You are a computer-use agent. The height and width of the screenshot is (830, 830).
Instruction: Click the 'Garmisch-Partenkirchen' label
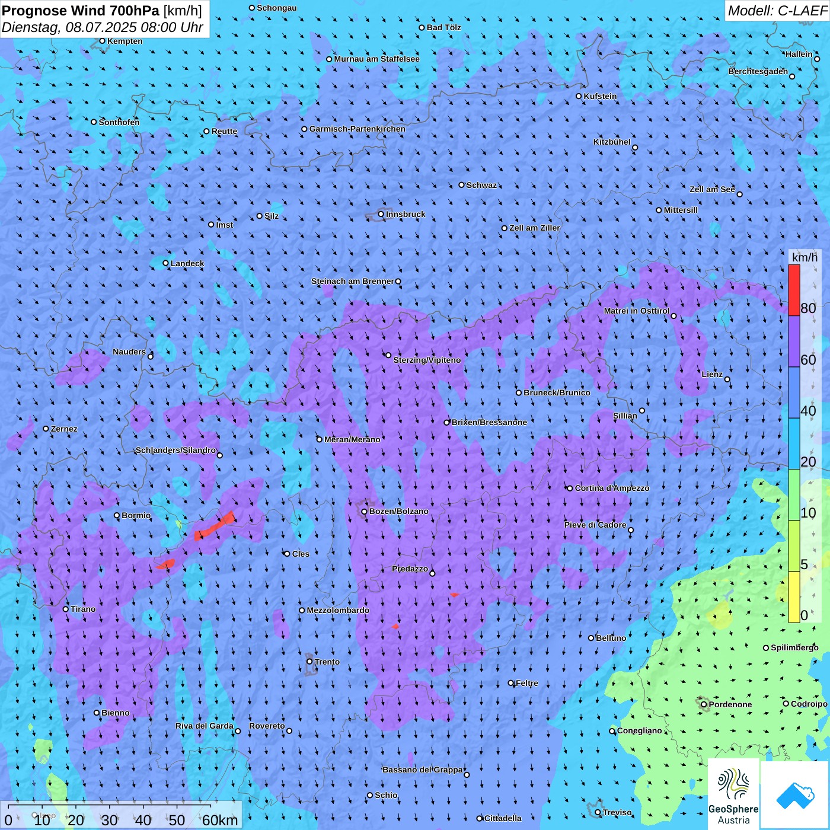click(357, 129)
